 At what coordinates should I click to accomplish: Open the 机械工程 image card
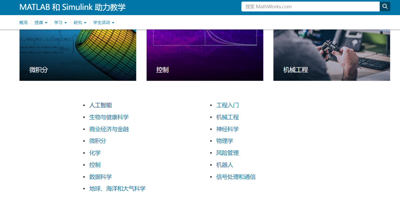(332, 55)
